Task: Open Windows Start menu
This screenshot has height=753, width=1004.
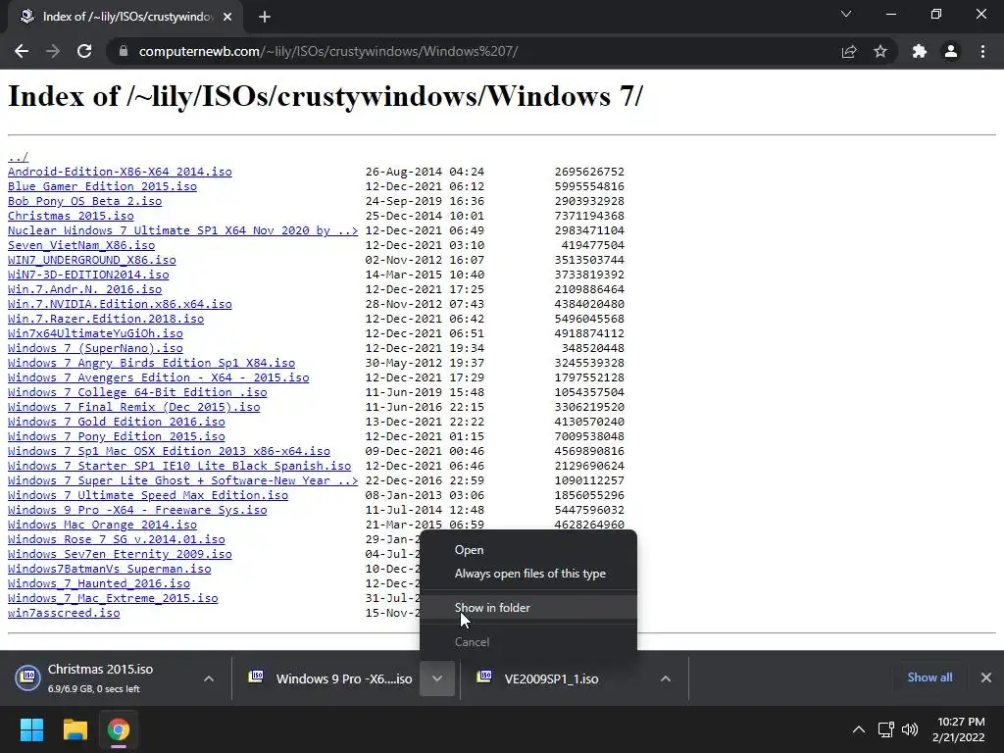Action: [x=31, y=729]
